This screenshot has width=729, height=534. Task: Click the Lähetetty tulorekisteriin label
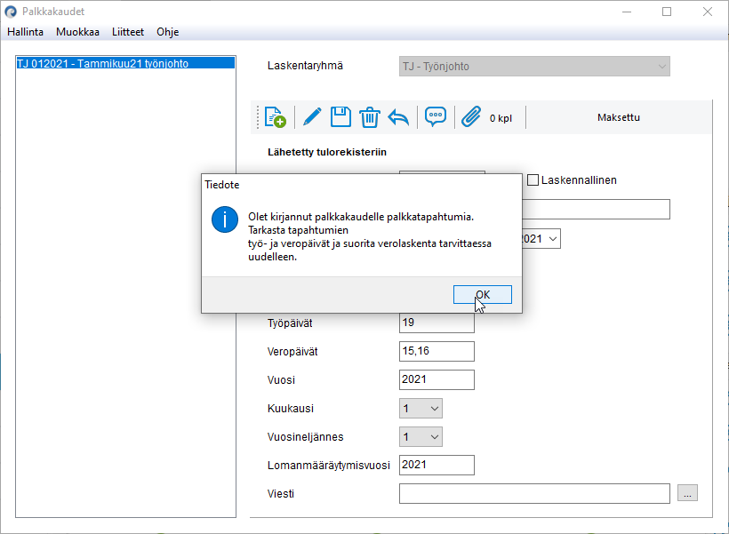coord(327,152)
